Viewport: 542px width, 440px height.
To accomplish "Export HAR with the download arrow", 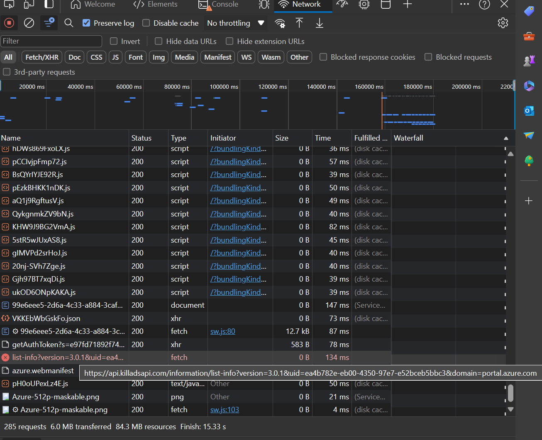I will click(x=320, y=23).
